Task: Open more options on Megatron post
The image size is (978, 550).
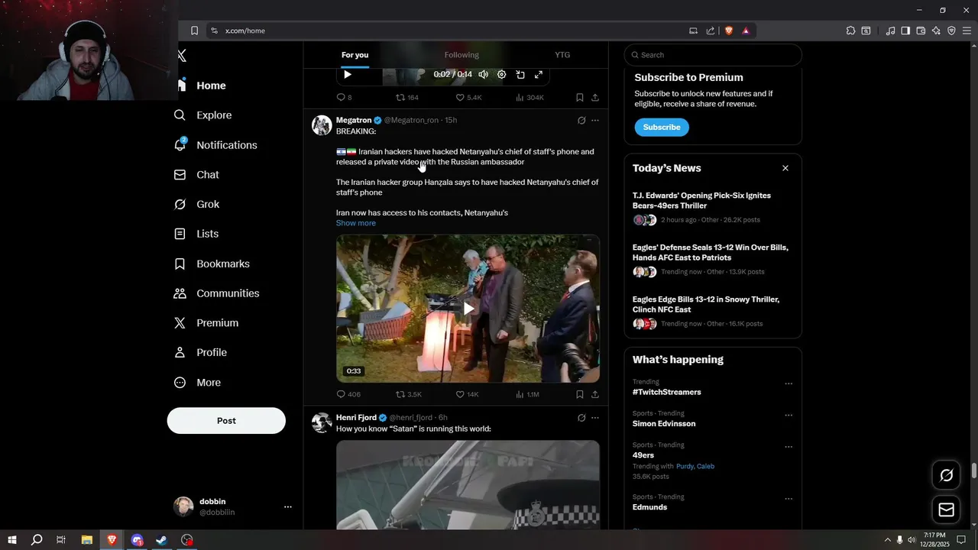Action: [595, 120]
